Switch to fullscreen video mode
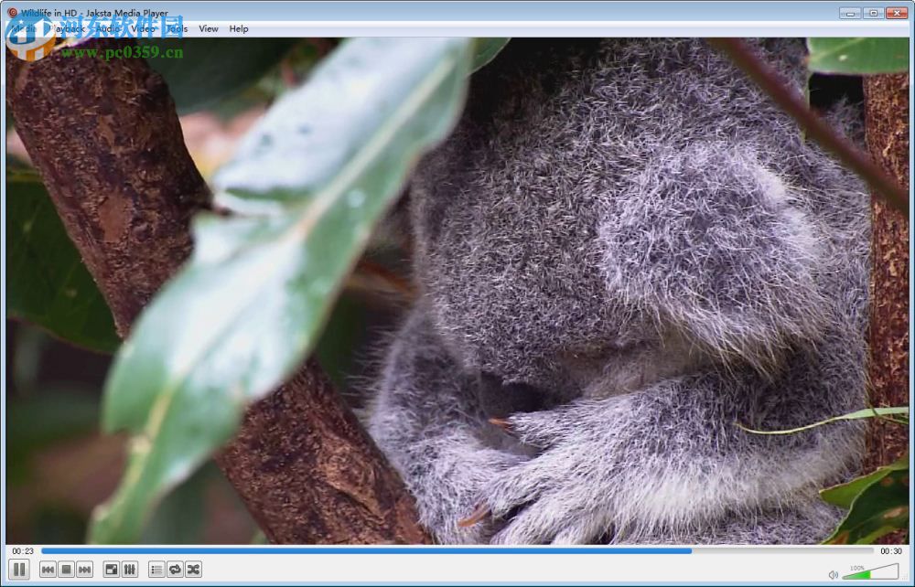 coord(112,569)
